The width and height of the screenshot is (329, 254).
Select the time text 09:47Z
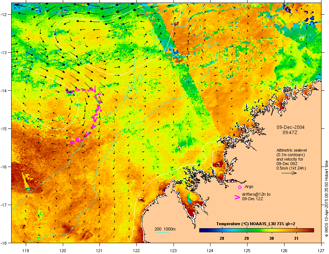pyautogui.click(x=290, y=133)
